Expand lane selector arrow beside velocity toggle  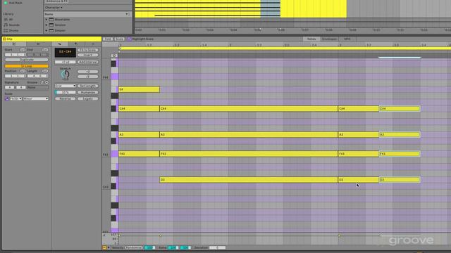click(109, 247)
